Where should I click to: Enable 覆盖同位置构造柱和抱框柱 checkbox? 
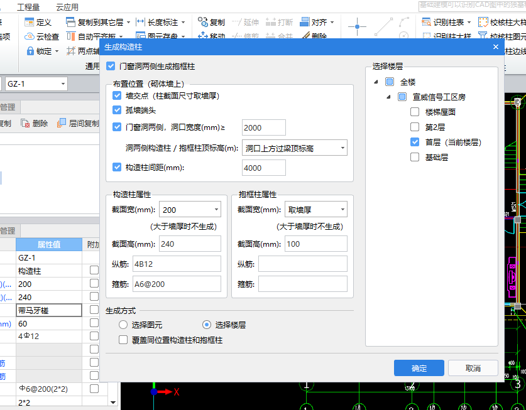pos(123,340)
